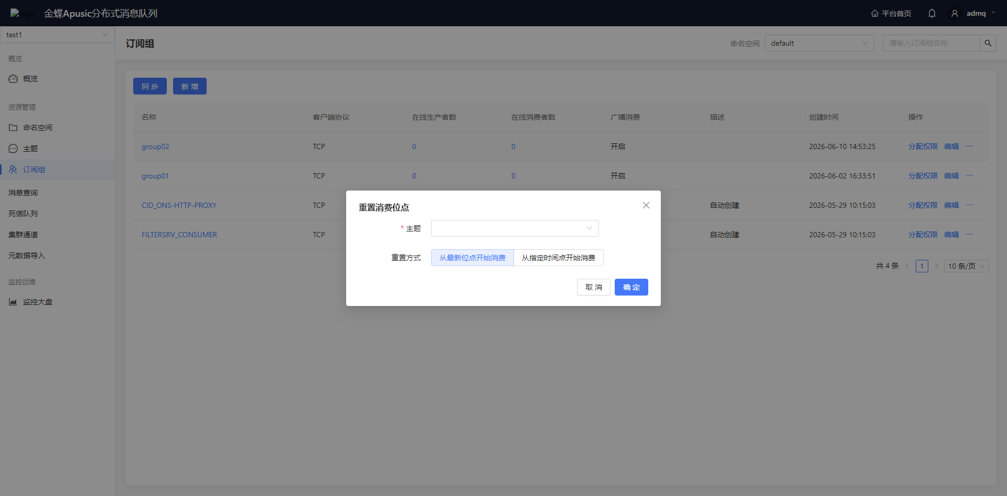
Task: Click the 取消 button
Action: point(594,287)
